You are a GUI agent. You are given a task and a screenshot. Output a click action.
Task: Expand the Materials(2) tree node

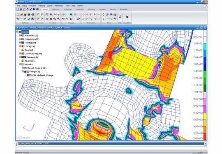20,35
